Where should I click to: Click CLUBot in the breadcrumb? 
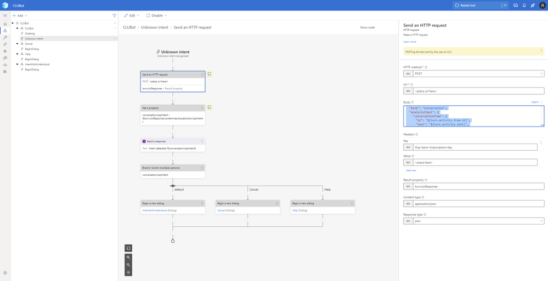[x=129, y=27]
